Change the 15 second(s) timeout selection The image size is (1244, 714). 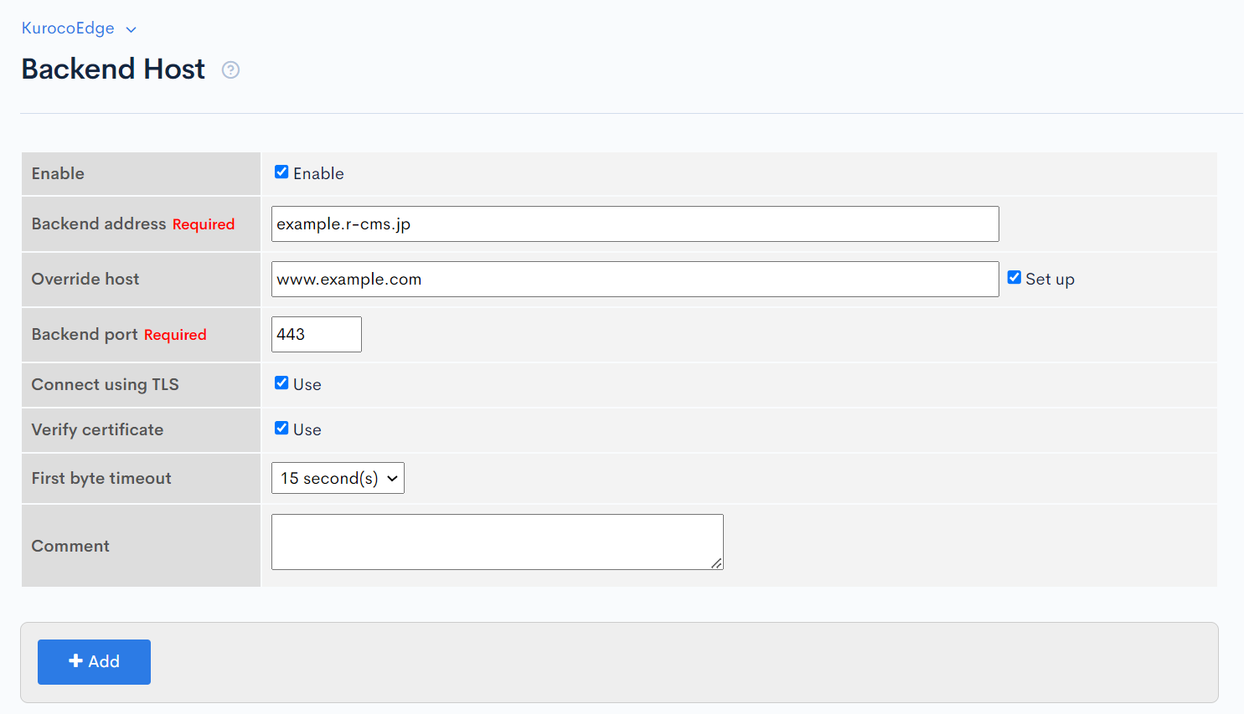coord(338,478)
